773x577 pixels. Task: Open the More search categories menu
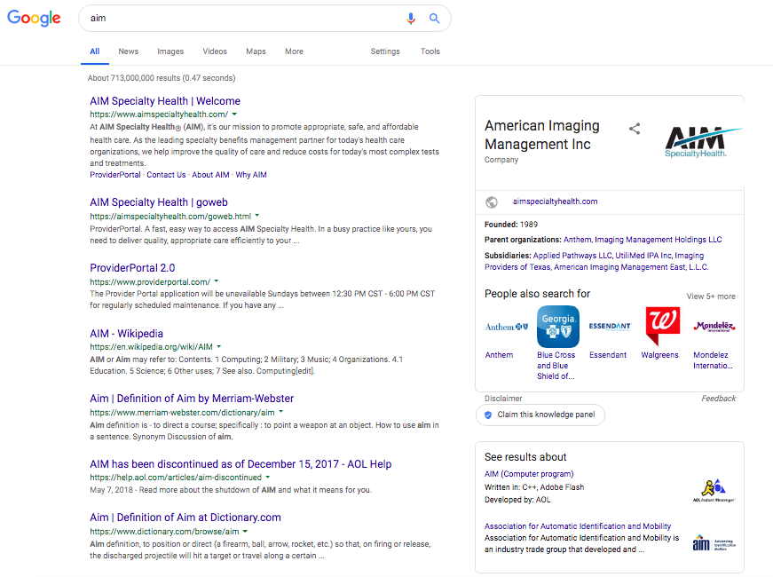click(x=294, y=51)
